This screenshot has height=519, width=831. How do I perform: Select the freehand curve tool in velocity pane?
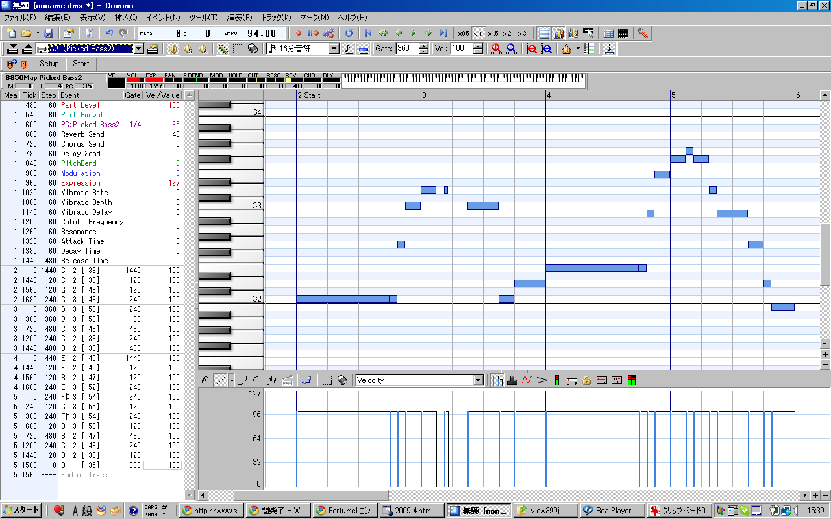206,380
